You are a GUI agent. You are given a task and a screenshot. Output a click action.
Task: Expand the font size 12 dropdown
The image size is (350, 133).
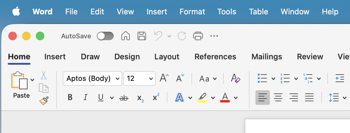pos(139,79)
